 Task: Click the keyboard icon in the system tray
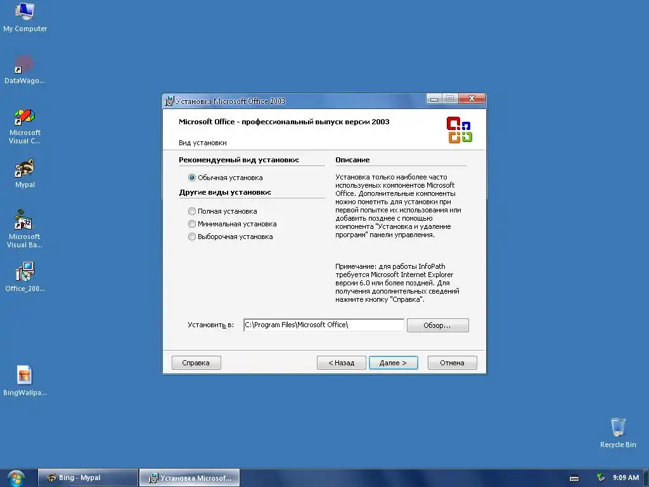(x=574, y=478)
